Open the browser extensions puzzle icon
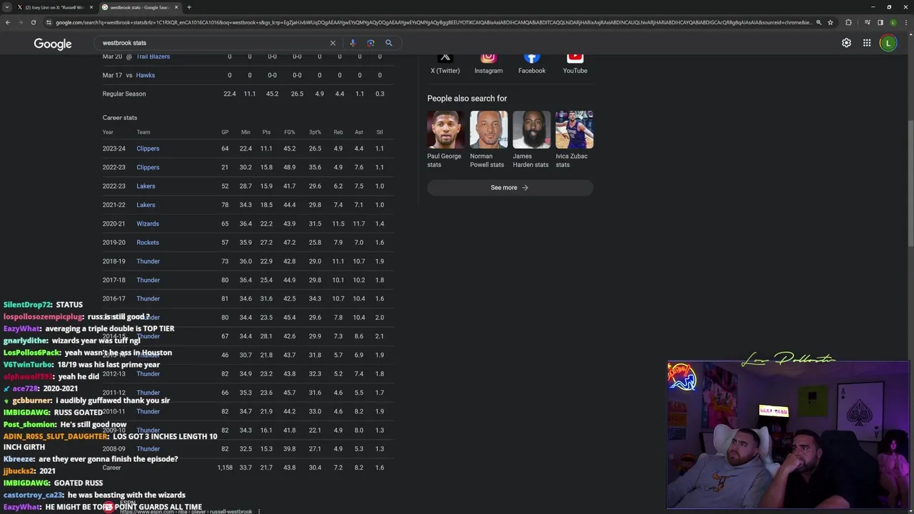 (x=848, y=22)
